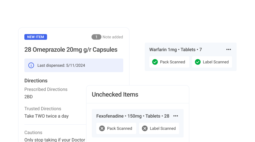Click green check beside Warfarin Label Scanned
Screen dimensions: 255x142
198,62
